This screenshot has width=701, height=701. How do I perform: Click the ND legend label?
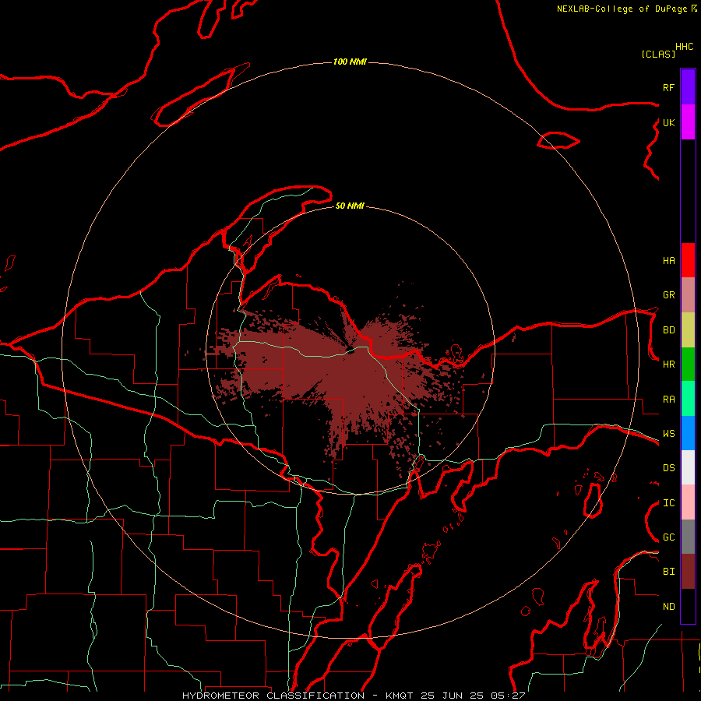coord(668,607)
